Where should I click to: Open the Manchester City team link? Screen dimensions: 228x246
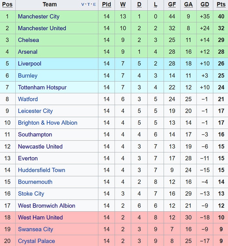click(x=38, y=16)
